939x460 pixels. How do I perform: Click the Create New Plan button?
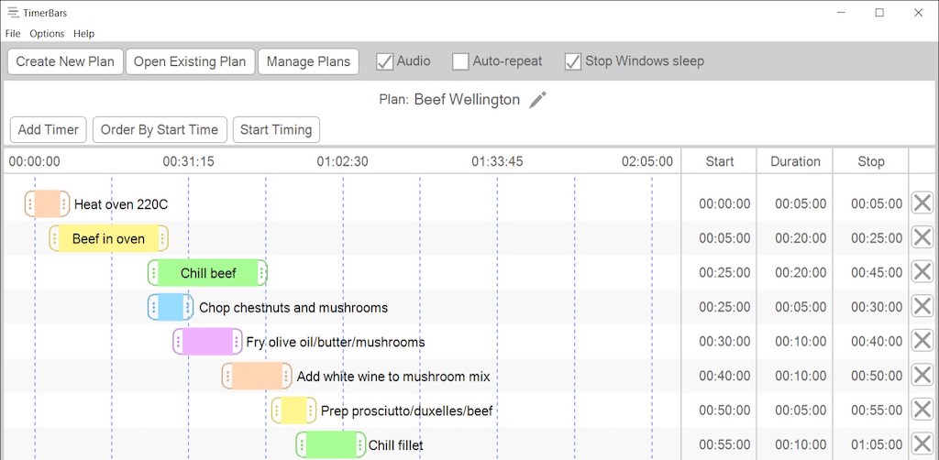pyautogui.click(x=65, y=61)
